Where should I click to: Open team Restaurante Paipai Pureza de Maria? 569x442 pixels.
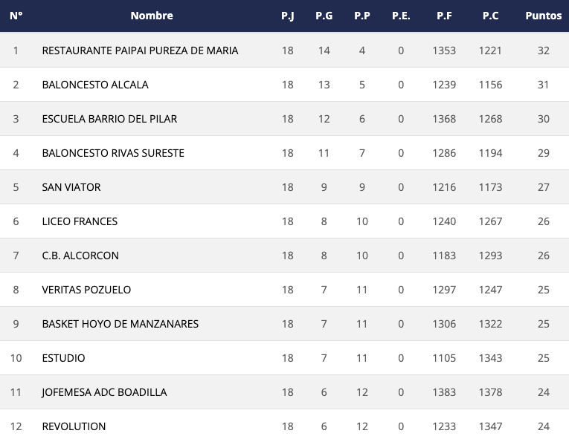(140, 51)
